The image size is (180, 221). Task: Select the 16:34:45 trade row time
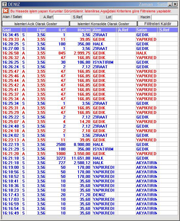pos(10,35)
